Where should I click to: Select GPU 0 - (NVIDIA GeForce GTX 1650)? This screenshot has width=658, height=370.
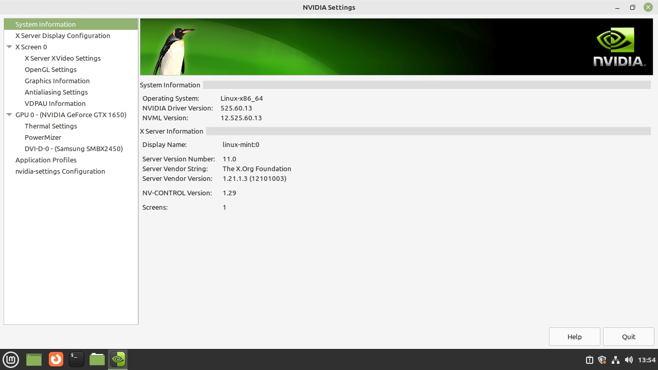point(71,115)
